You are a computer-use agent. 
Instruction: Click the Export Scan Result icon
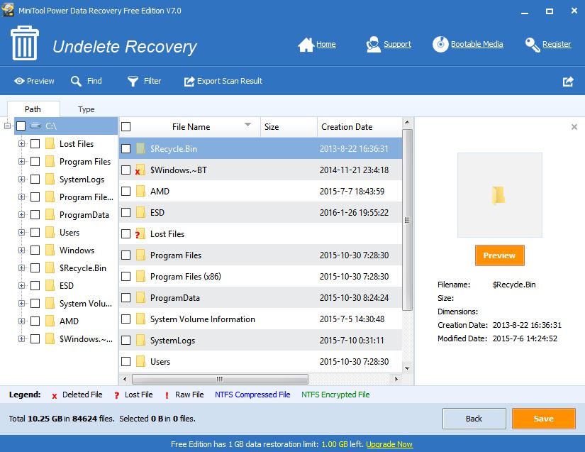(x=189, y=82)
